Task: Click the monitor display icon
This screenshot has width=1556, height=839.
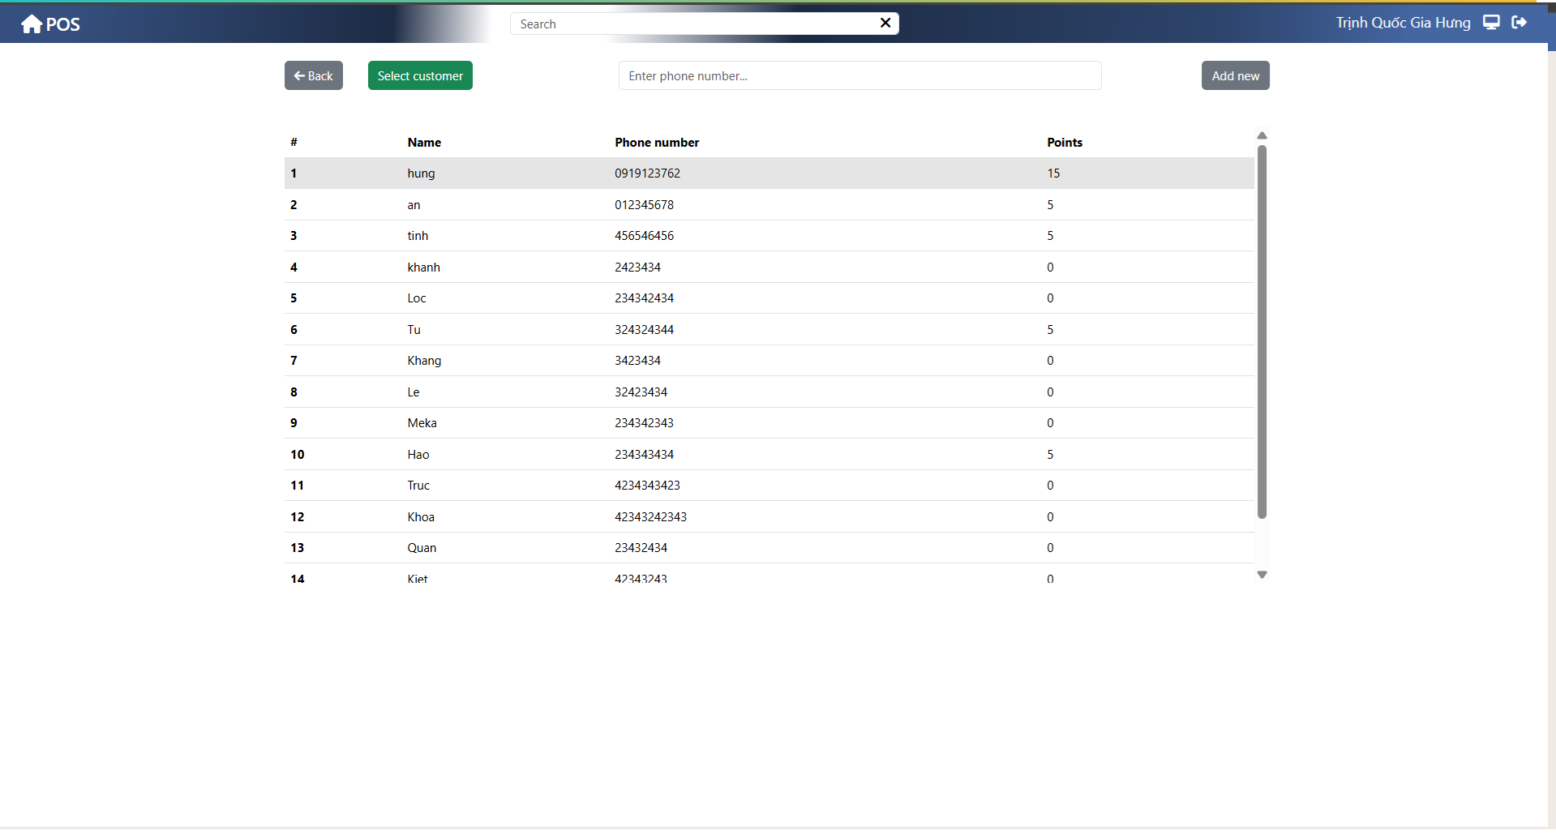Action: (1491, 23)
